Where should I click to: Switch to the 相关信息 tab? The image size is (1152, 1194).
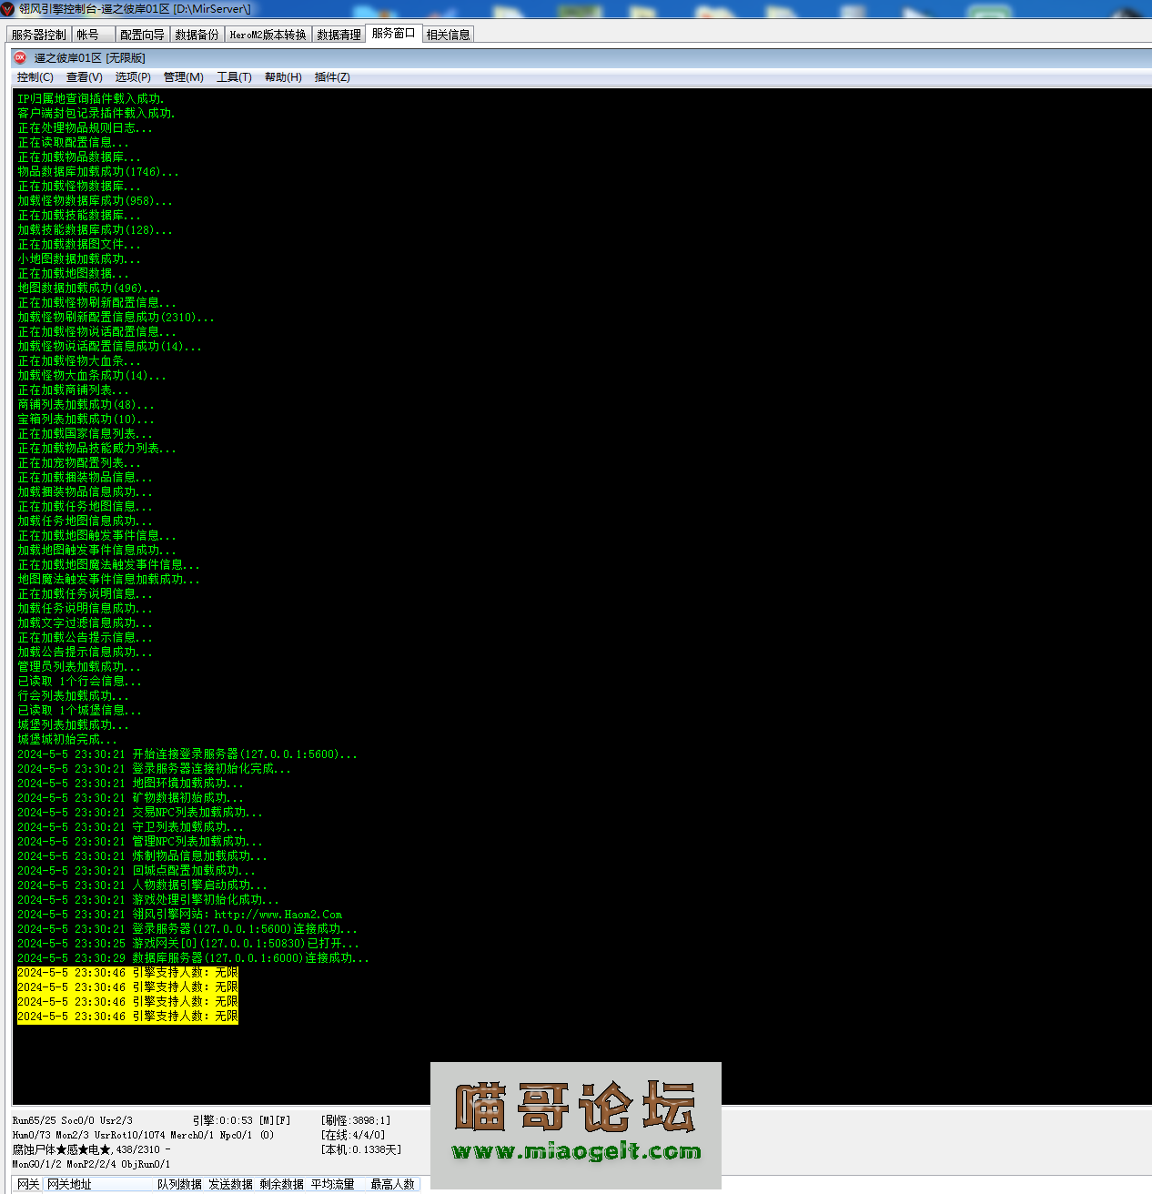point(448,35)
